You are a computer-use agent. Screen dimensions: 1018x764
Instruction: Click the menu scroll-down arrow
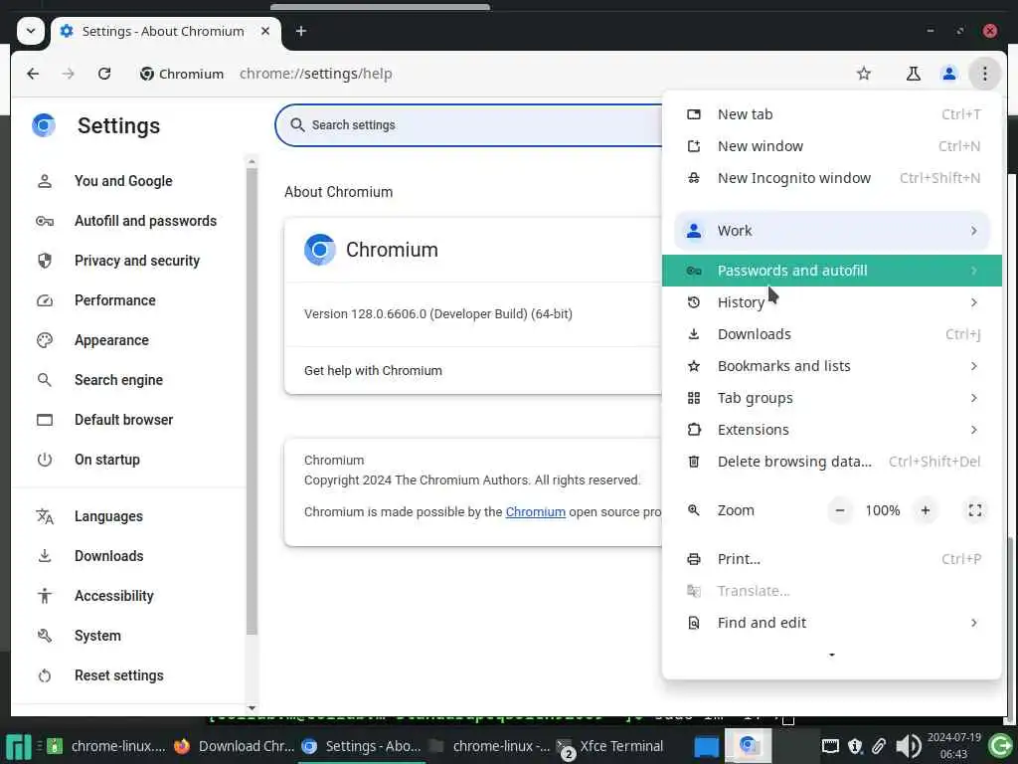click(832, 655)
